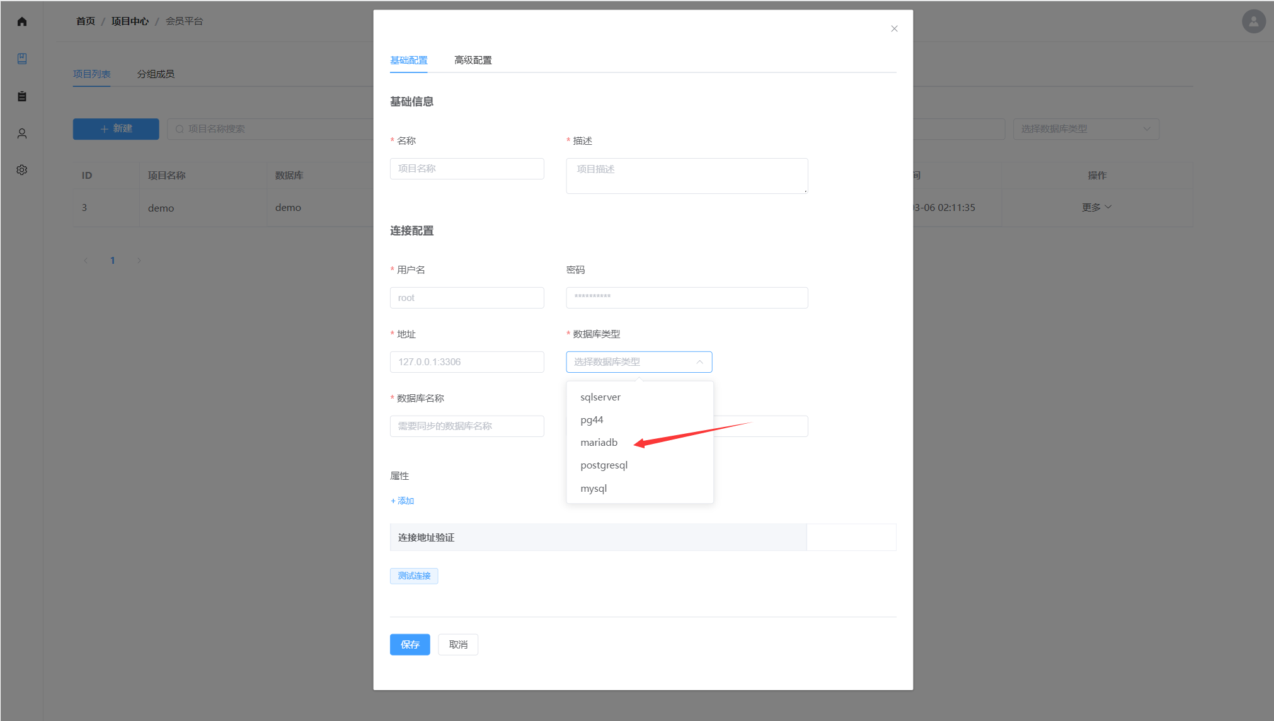Image resolution: width=1274 pixels, height=721 pixels.
Task: Open the bookmark project icon in sidebar
Action: pyautogui.click(x=22, y=59)
